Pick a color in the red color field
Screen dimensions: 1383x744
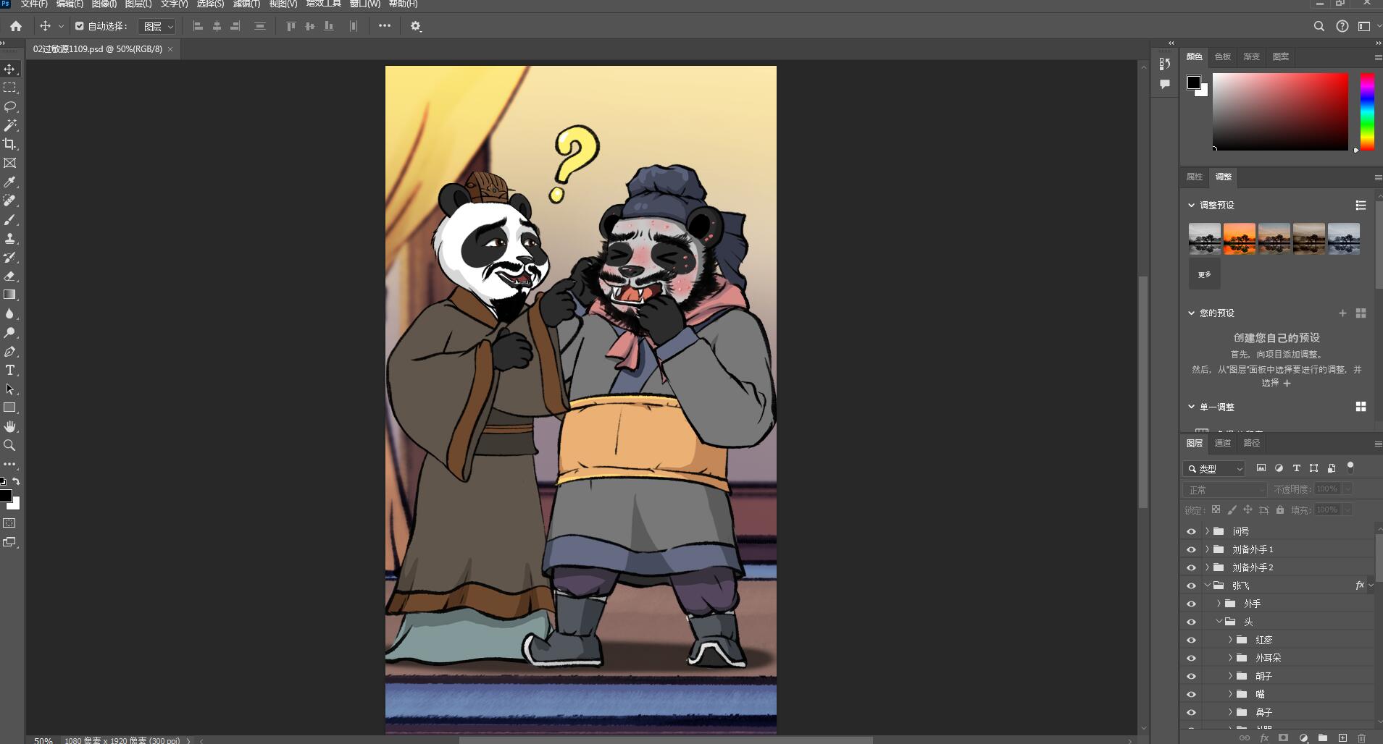[x=1280, y=111]
